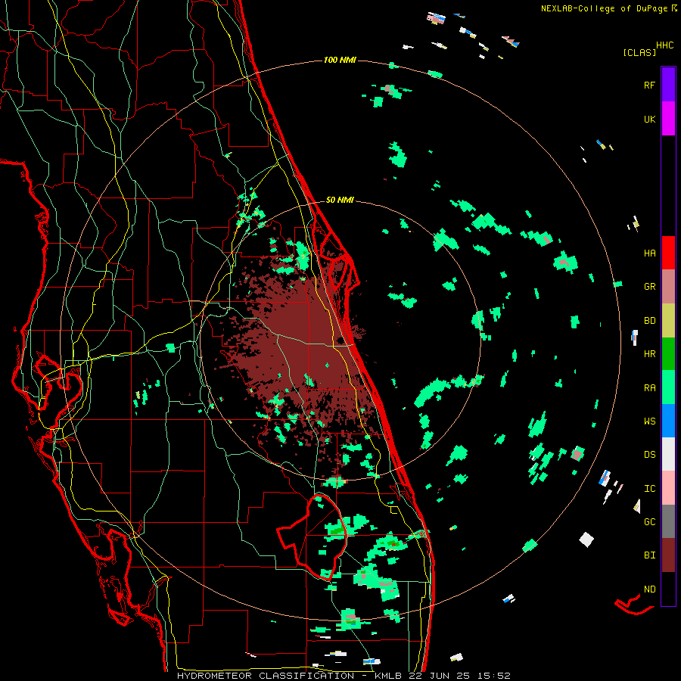This screenshot has height=681, width=681.
Task: Click the BD yellow legend color band
Action: (x=668, y=321)
